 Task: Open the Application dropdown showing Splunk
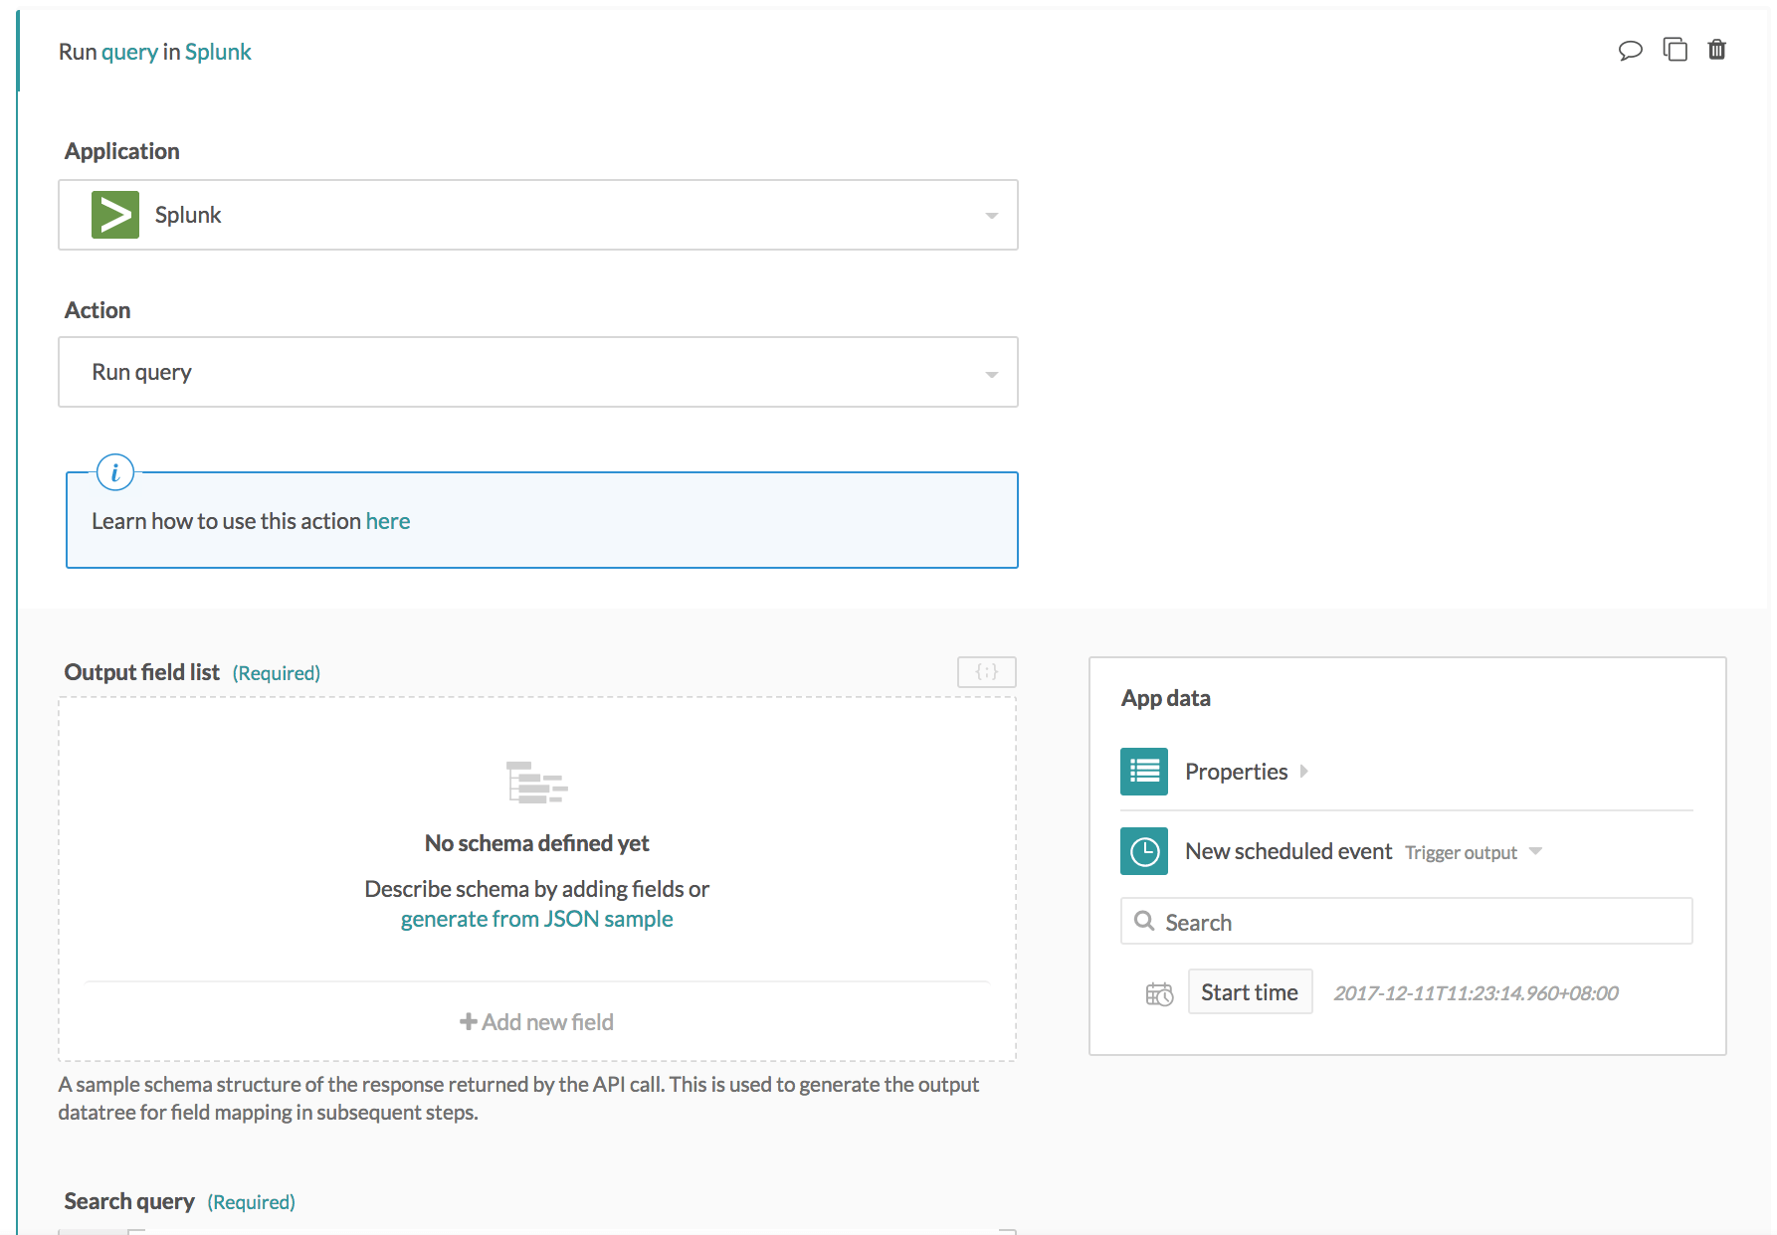537,215
